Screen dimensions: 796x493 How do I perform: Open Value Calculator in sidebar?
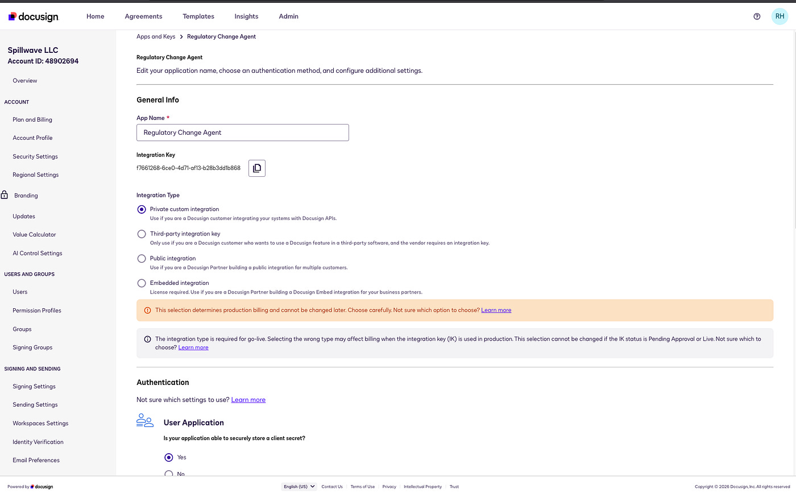click(34, 235)
